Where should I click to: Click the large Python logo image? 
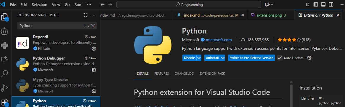(x=153, y=45)
